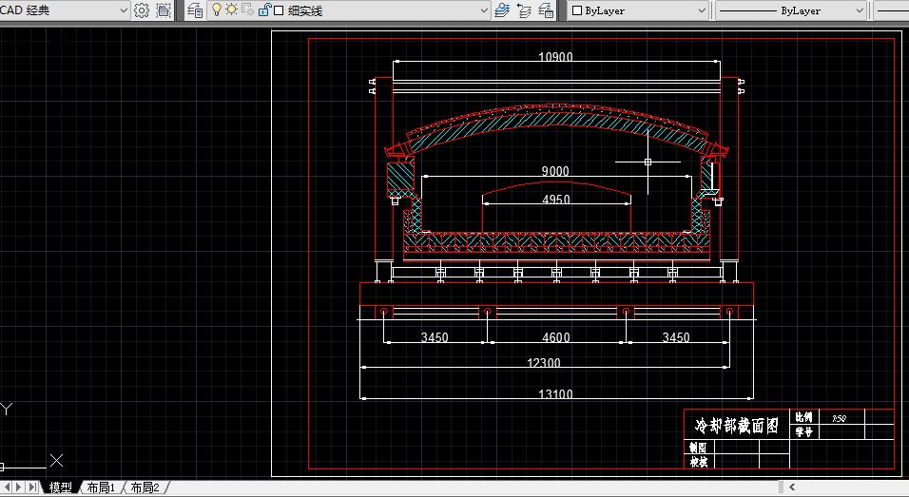The image size is (909, 497).
Task: Switch to the 布局1 layout tab
Action: [100, 487]
